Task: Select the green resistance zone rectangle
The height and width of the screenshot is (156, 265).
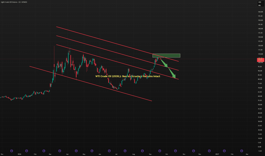Action: [166, 56]
